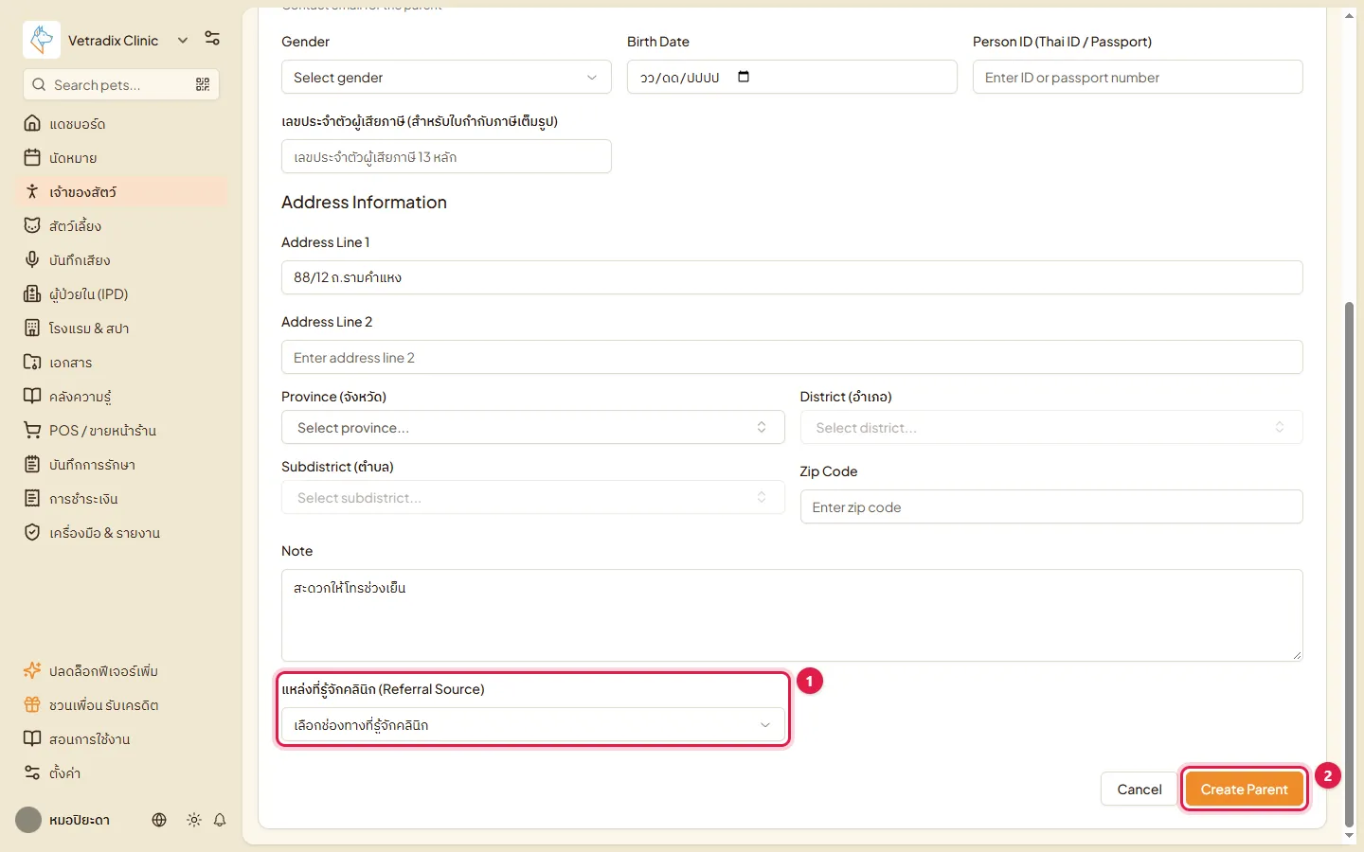This screenshot has height=852, width=1364.
Task: Click the folder icon beside เอกสาร
Action: 32,362
